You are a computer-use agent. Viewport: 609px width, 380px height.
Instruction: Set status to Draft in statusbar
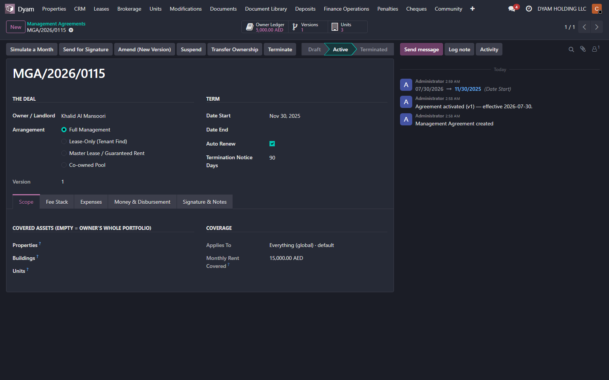[x=314, y=49]
